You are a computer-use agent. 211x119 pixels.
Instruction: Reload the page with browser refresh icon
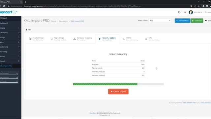click(4, 6)
